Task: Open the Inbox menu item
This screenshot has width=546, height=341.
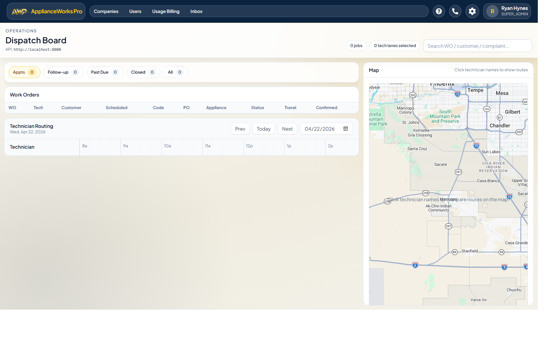Action: pyautogui.click(x=197, y=11)
